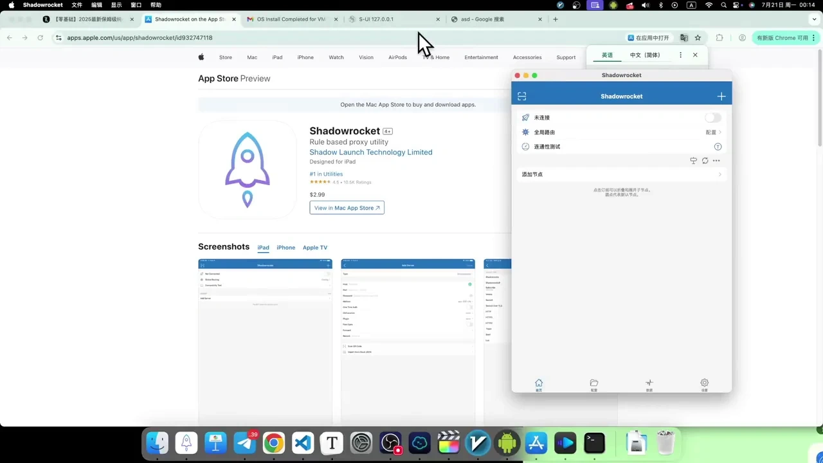Open Shadow Launch Technology Limited developer link
The height and width of the screenshot is (463, 823).
point(370,152)
